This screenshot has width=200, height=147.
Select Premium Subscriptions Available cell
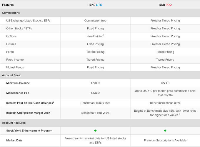(165, 140)
